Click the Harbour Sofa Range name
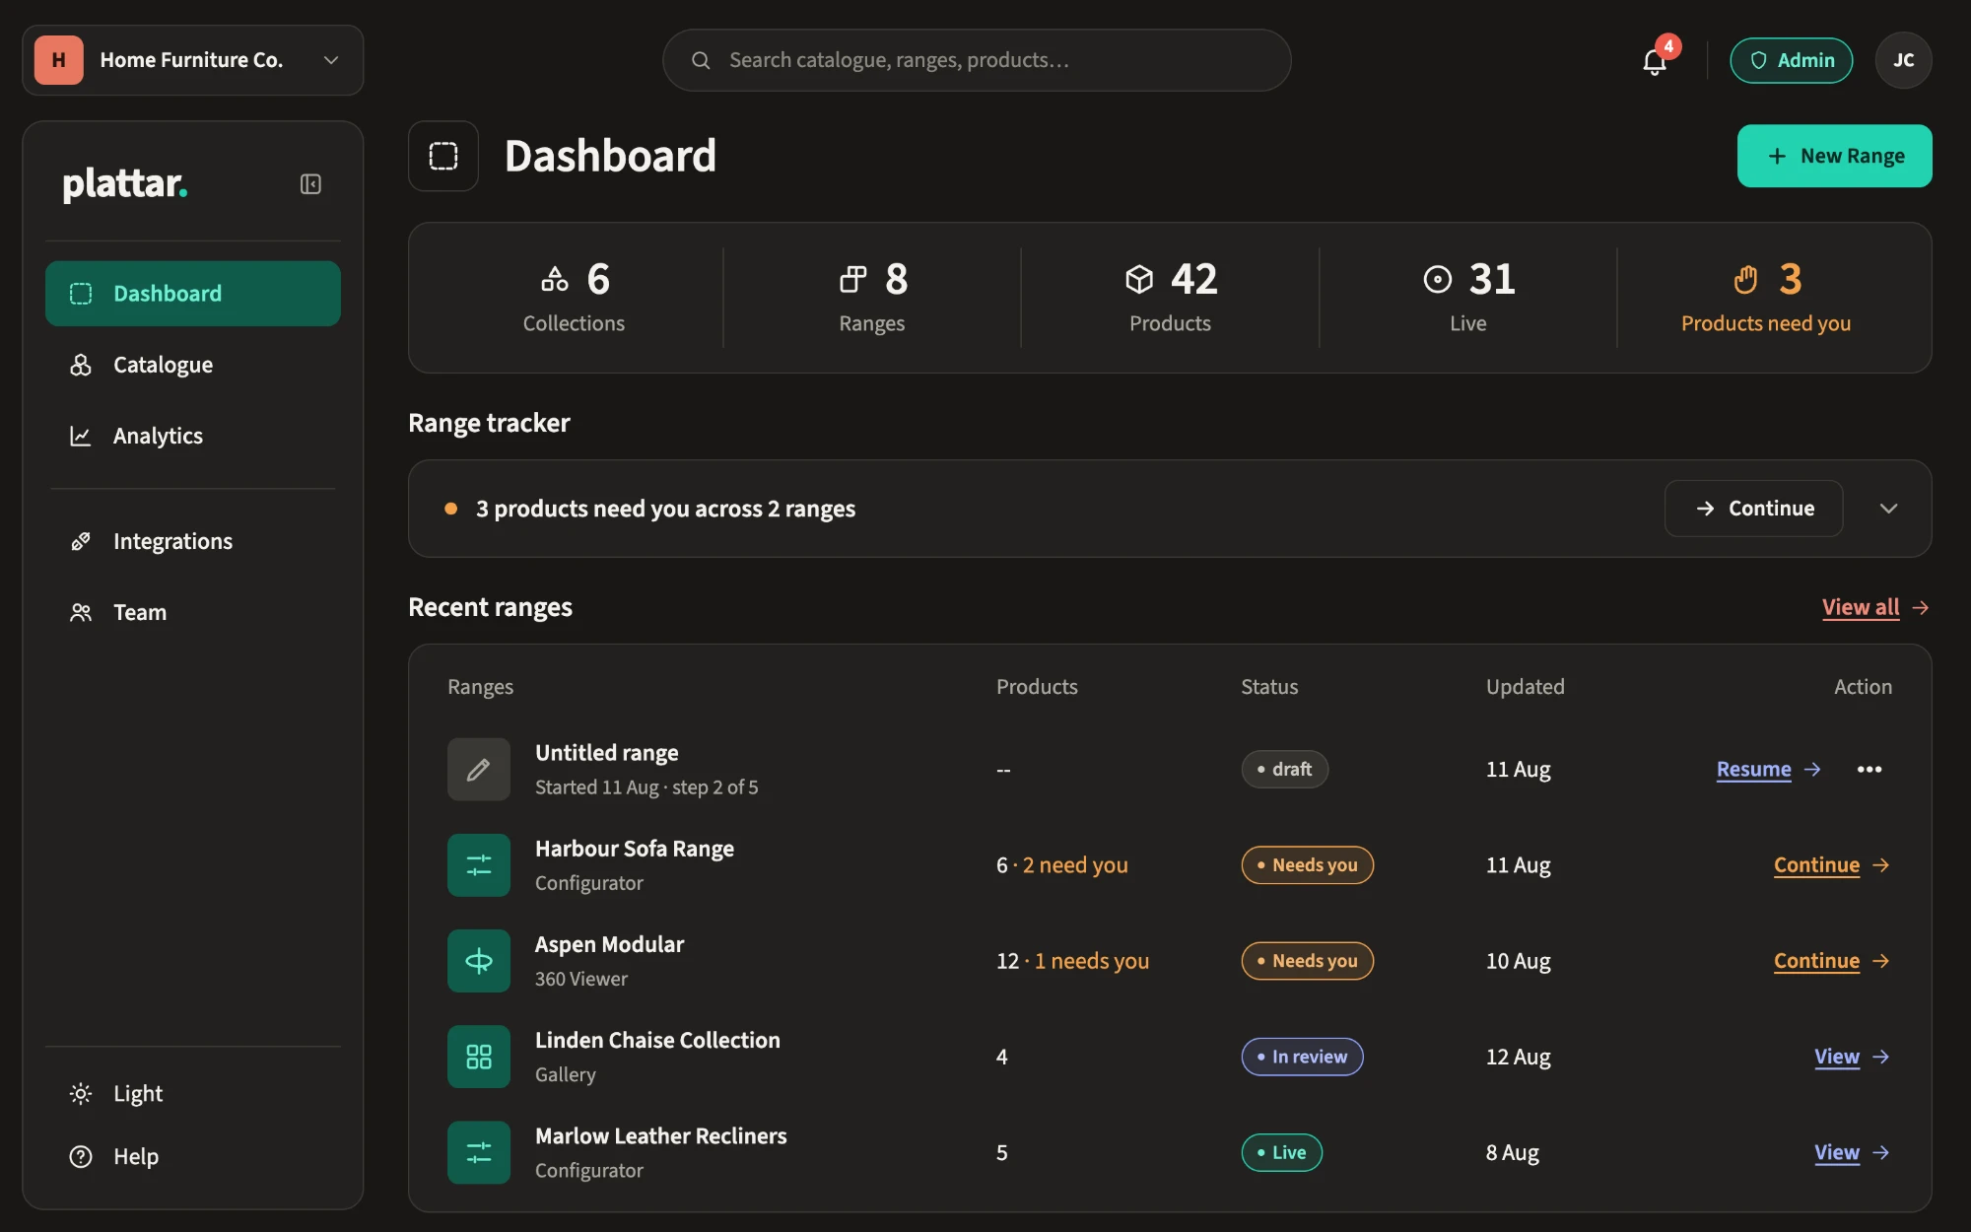Screen dimensions: 1971x1232 tap(635, 849)
